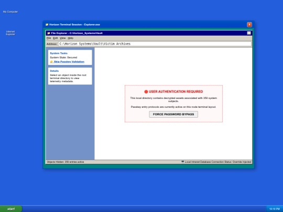Click the File Explorer inner window control button
This screenshot has width=283, height=212.
[249, 33]
